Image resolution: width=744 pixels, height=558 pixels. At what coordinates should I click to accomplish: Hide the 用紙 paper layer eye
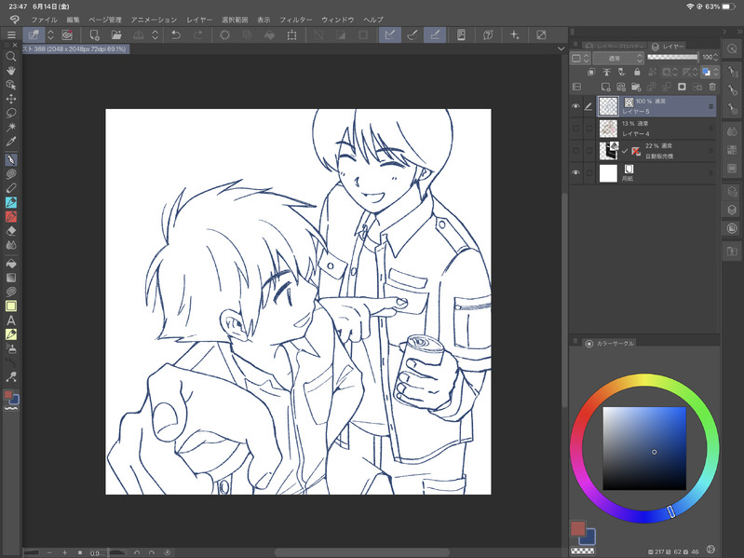(x=575, y=173)
